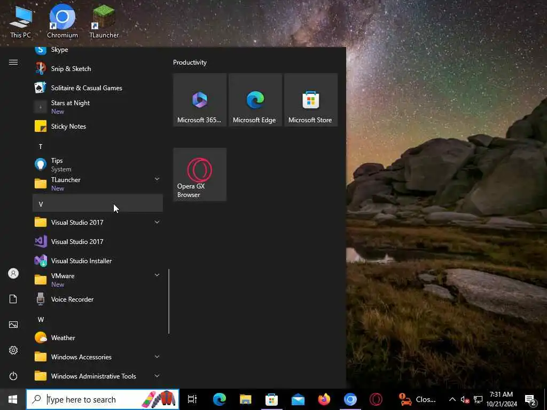Open the Tips app
The height and width of the screenshot is (410, 547).
pyautogui.click(x=98, y=164)
